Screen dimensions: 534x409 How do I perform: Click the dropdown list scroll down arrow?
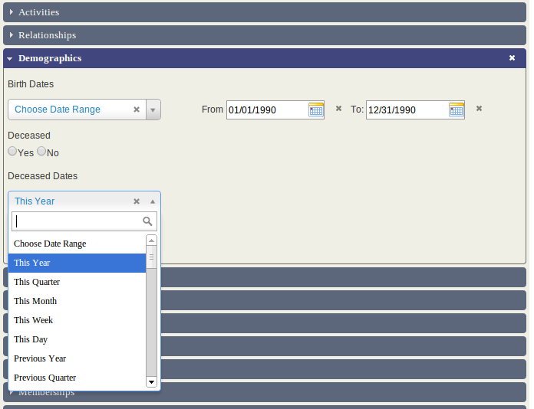(x=151, y=381)
